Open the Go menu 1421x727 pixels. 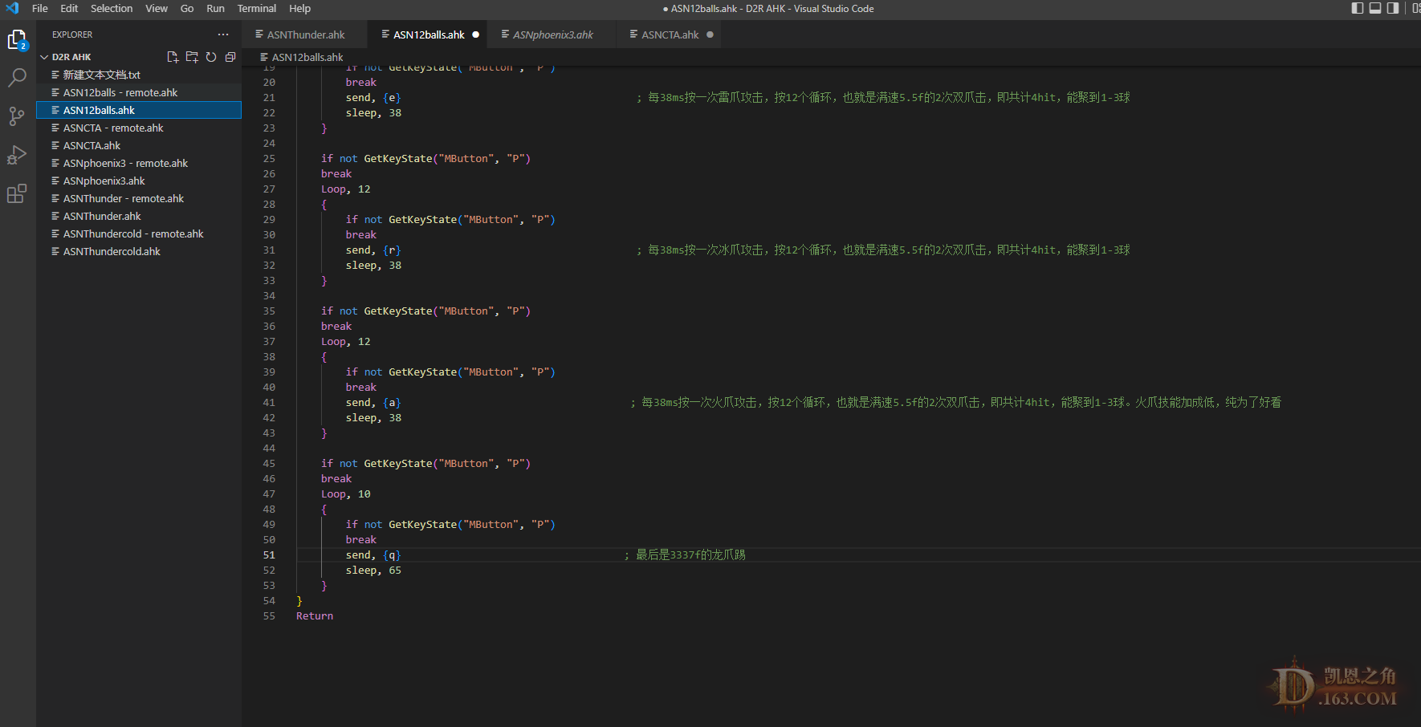pos(187,8)
